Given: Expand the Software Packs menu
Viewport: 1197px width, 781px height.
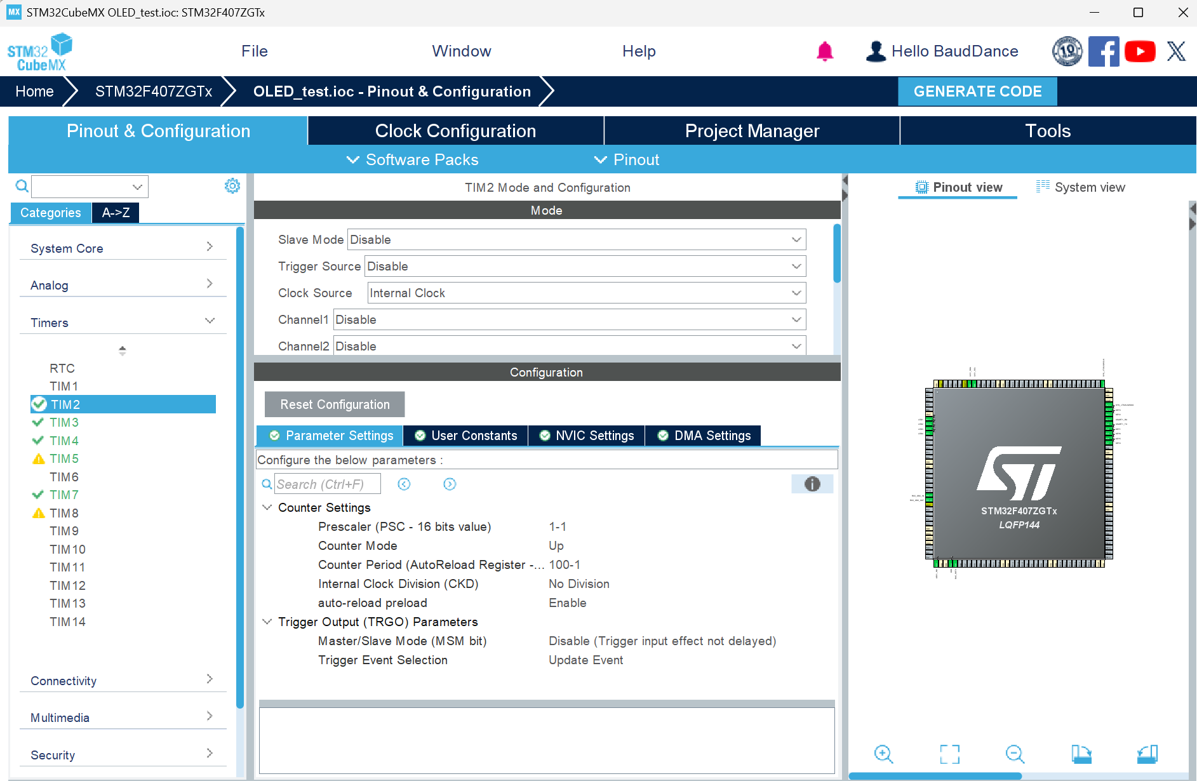Looking at the screenshot, I should coord(413,159).
